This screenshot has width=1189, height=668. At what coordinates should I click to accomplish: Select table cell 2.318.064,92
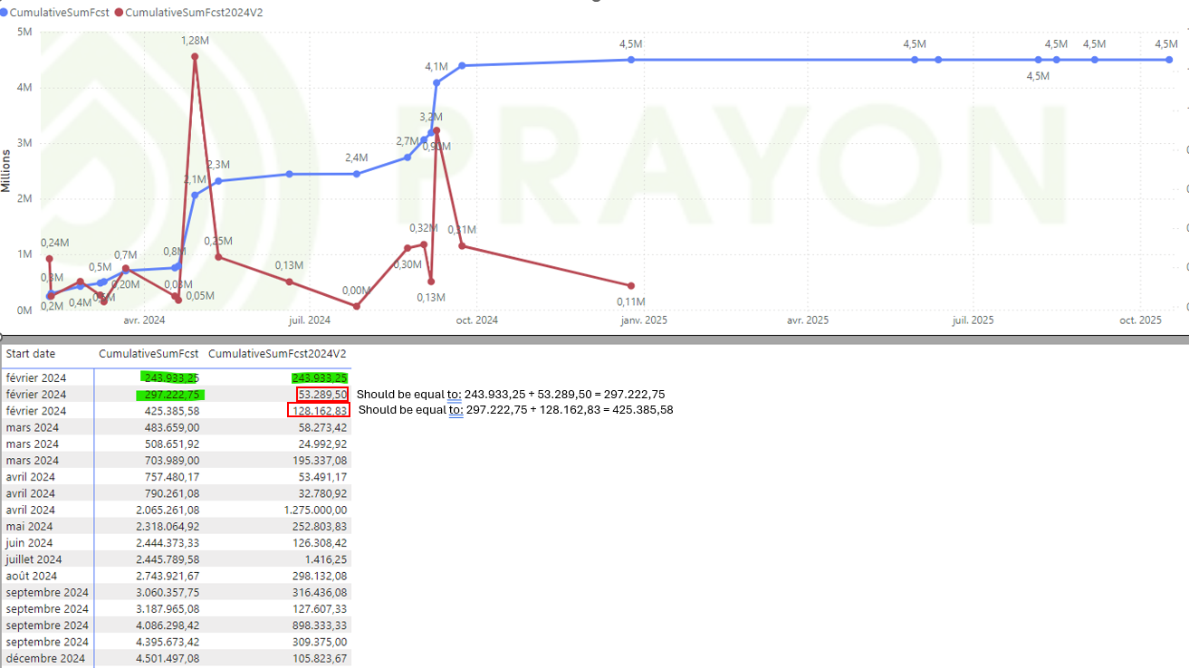(x=168, y=527)
